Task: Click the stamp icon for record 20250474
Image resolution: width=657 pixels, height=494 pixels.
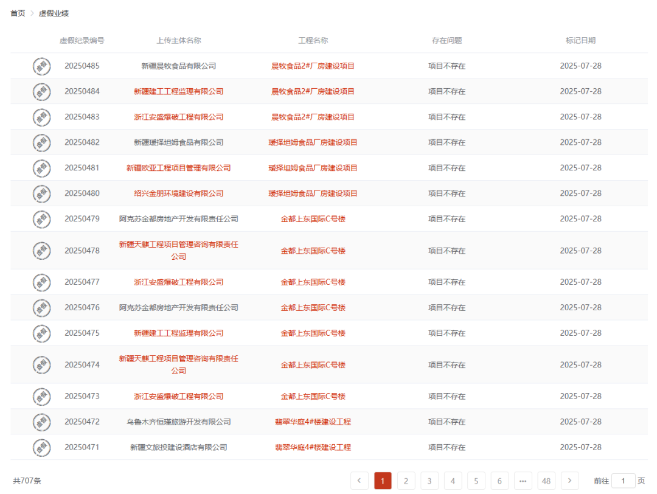Action: tap(41, 365)
